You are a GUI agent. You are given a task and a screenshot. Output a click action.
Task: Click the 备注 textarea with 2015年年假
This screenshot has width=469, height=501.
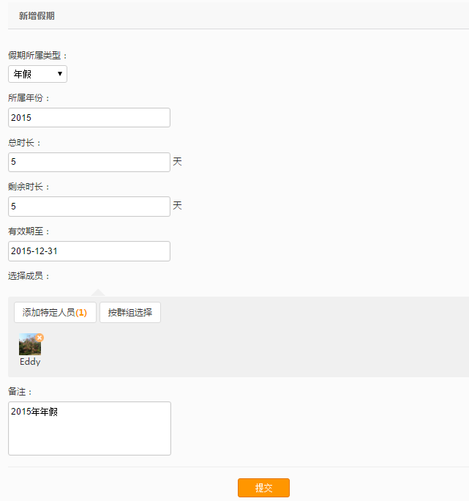[89, 428]
